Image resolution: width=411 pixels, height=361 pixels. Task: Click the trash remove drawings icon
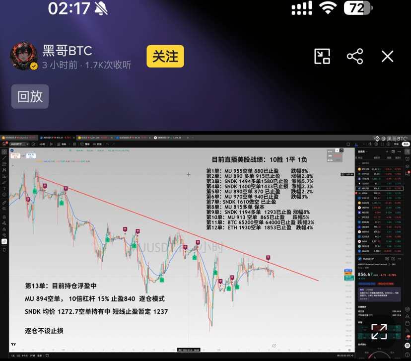pos(4,249)
